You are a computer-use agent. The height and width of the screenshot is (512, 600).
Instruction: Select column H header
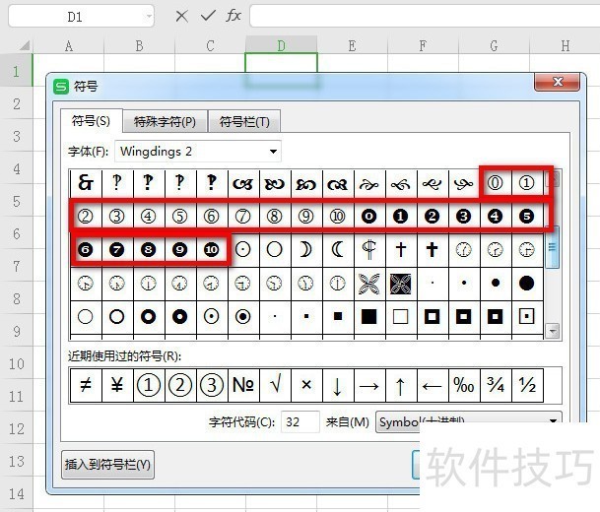point(565,46)
